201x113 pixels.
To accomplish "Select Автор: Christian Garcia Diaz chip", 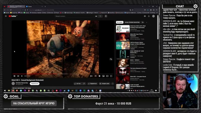I will pyautogui.click(x=132, y=22).
